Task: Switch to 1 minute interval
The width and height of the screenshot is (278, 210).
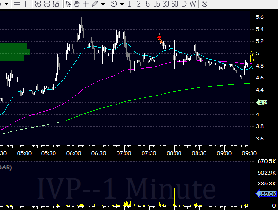Action: (x=130, y=4)
